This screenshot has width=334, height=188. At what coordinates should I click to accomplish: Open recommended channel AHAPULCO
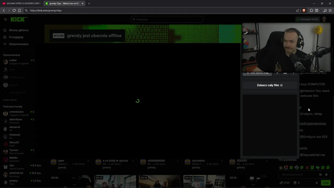tap(18, 174)
